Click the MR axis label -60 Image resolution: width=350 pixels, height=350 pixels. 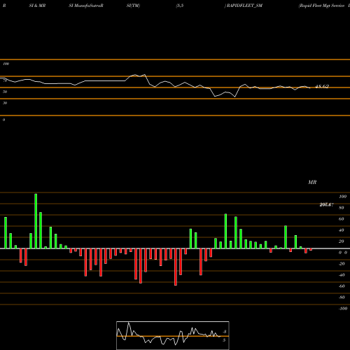pos(342,286)
